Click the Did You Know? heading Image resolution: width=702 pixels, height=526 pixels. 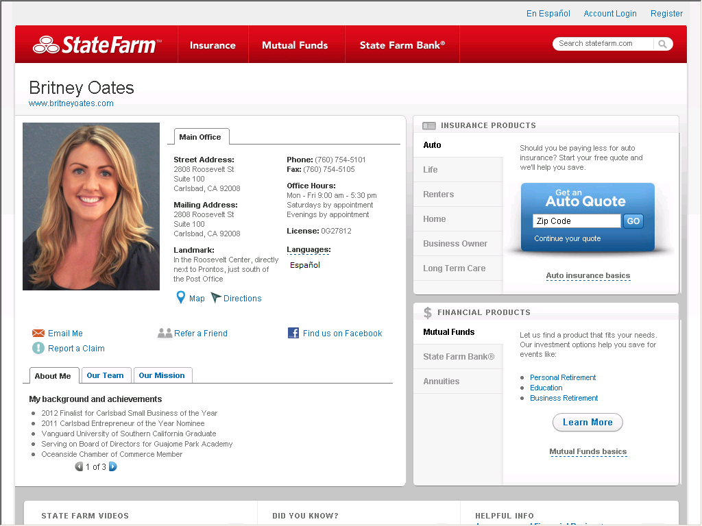(x=305, y=516)
